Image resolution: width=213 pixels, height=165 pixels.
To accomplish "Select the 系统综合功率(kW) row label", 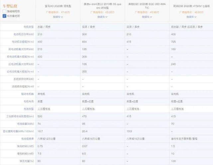I will pos(24,79).
